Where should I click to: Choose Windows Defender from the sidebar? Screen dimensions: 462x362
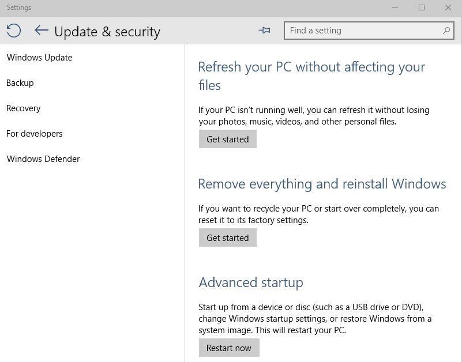tap(43, 159)
